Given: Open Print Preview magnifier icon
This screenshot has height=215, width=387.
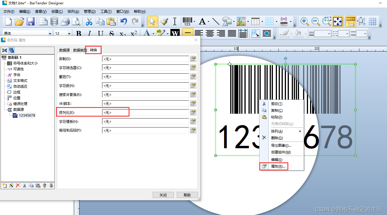Looking at the screenshot, I should pos(76,21).
